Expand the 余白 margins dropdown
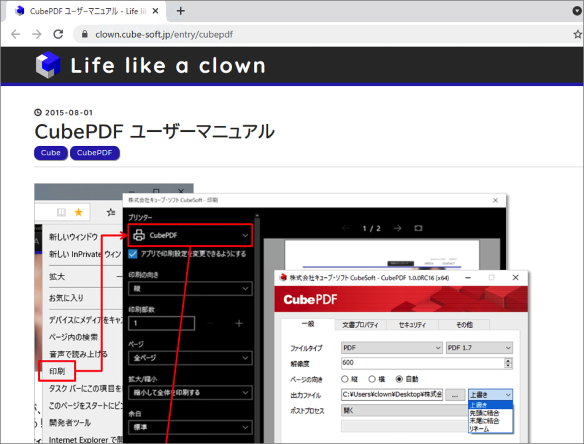The height and width of the screenshot is (444, 584). [190, 427]
